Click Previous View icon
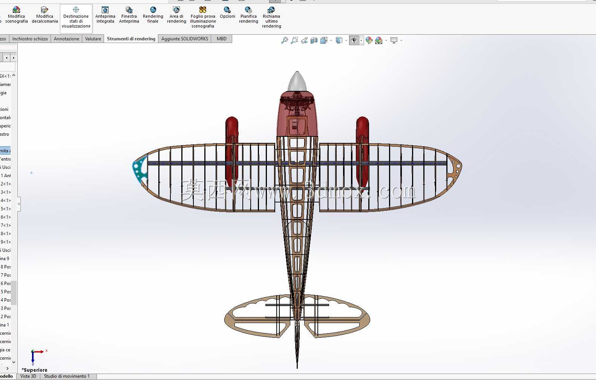 pyautogui.click(x=304, y=40)
